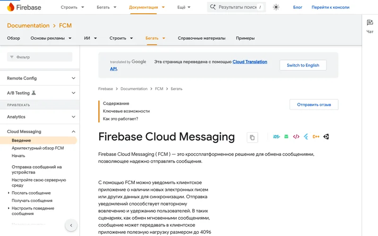
Task: Select the Unity platform icon
Action: click(326, 137)
